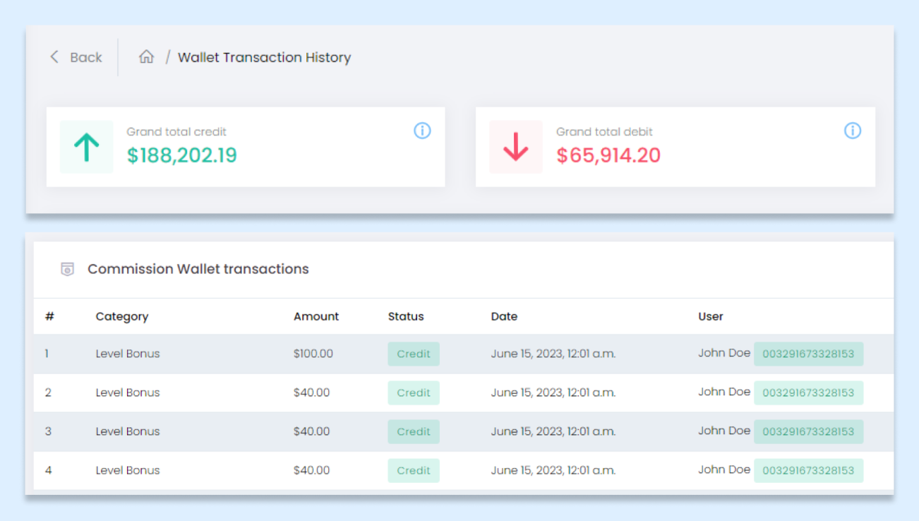Click the red down-arrow debit icon
The image size is (919, 521).
point(516,147)
